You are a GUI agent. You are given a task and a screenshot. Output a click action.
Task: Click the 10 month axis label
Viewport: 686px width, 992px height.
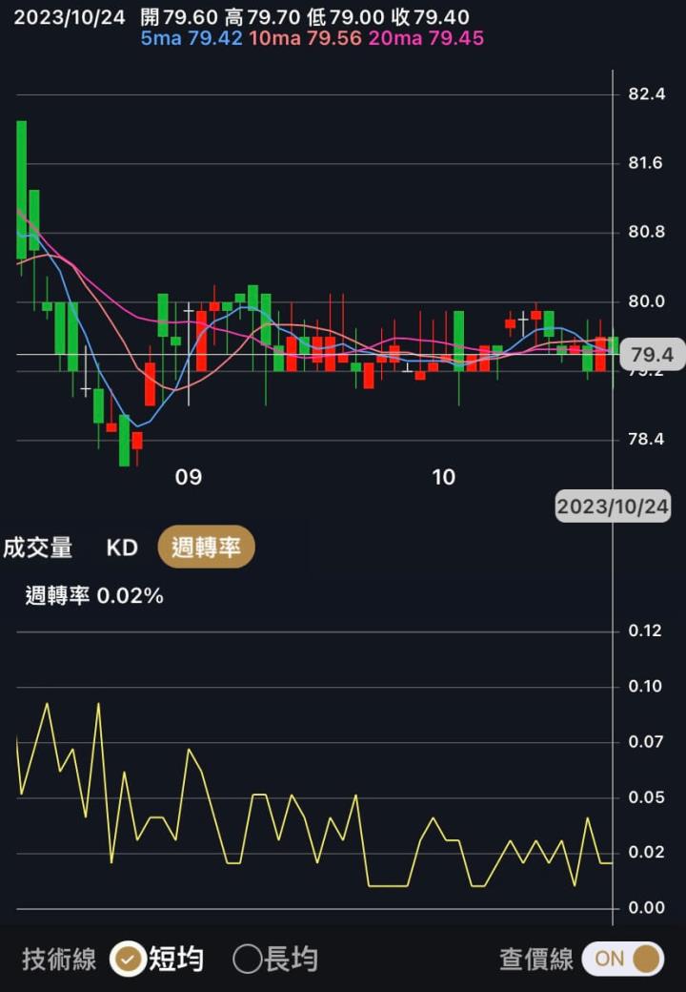(x=443, y=476)
